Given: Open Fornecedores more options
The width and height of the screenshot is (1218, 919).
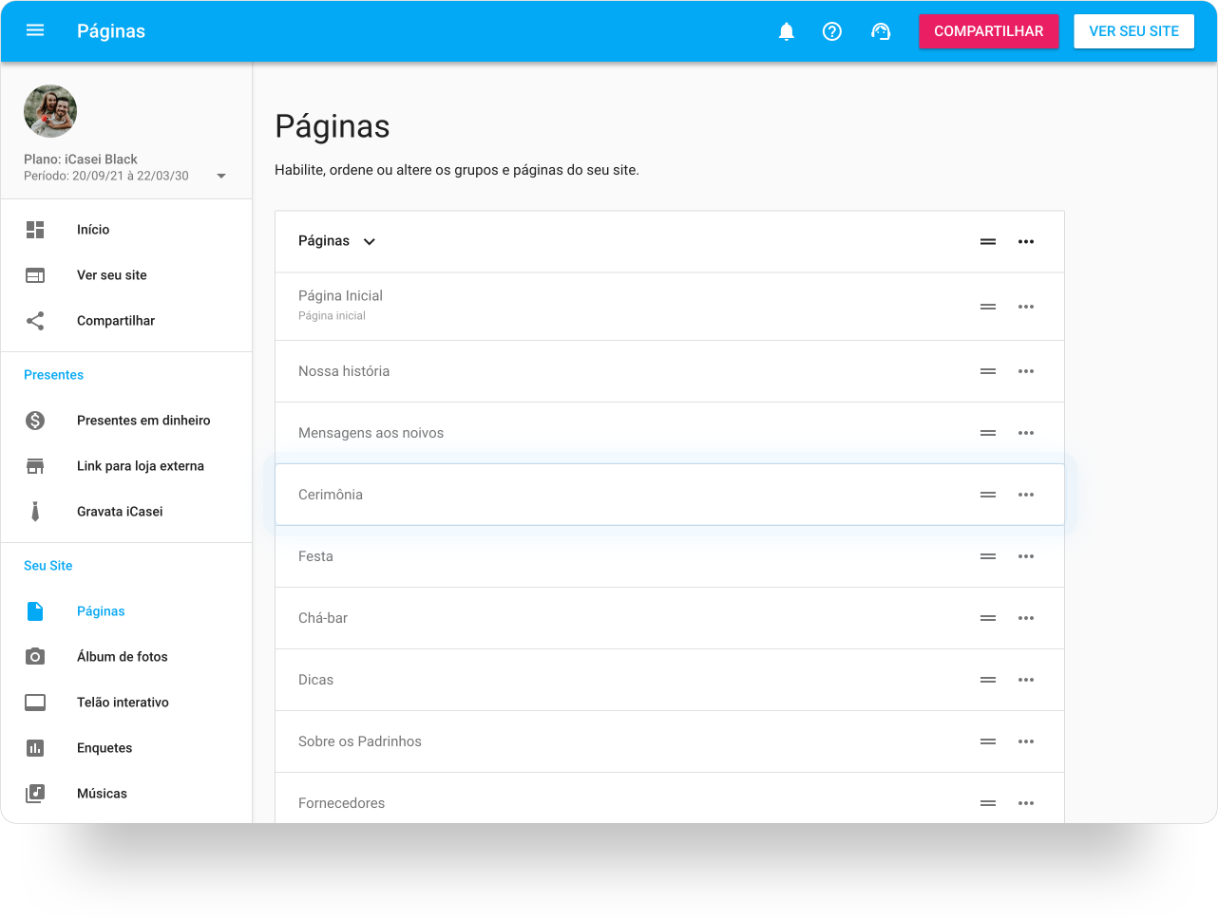Looking at the screenshot, I should point(1026,803).
